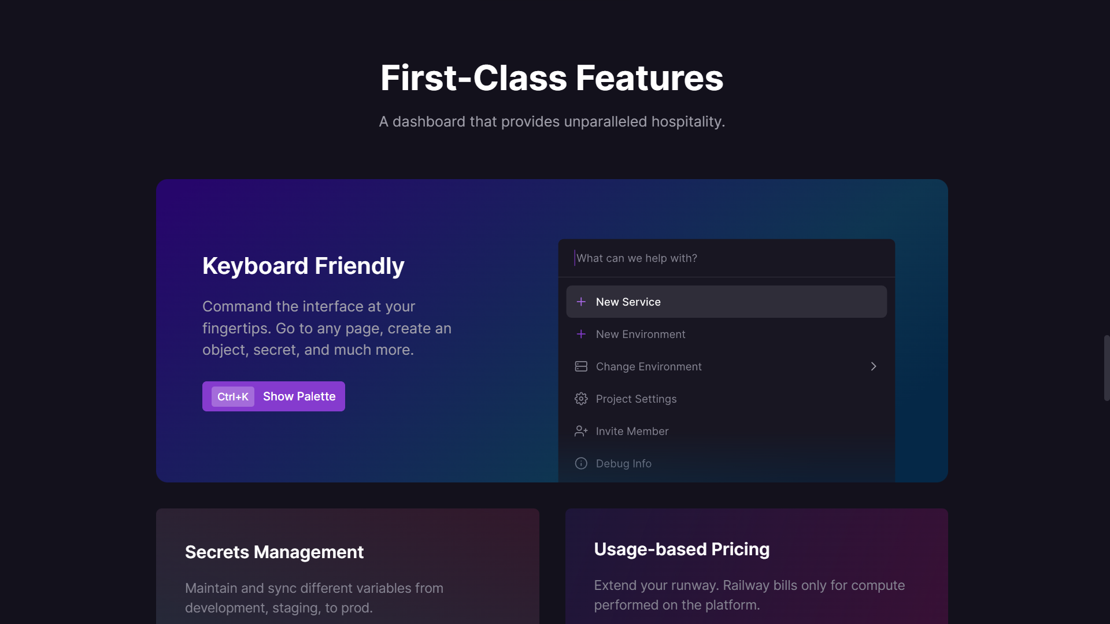Open the Change Environment submenu
Image resolution: width=1110 pixels, height=624 pixels.
pos(726,366)
